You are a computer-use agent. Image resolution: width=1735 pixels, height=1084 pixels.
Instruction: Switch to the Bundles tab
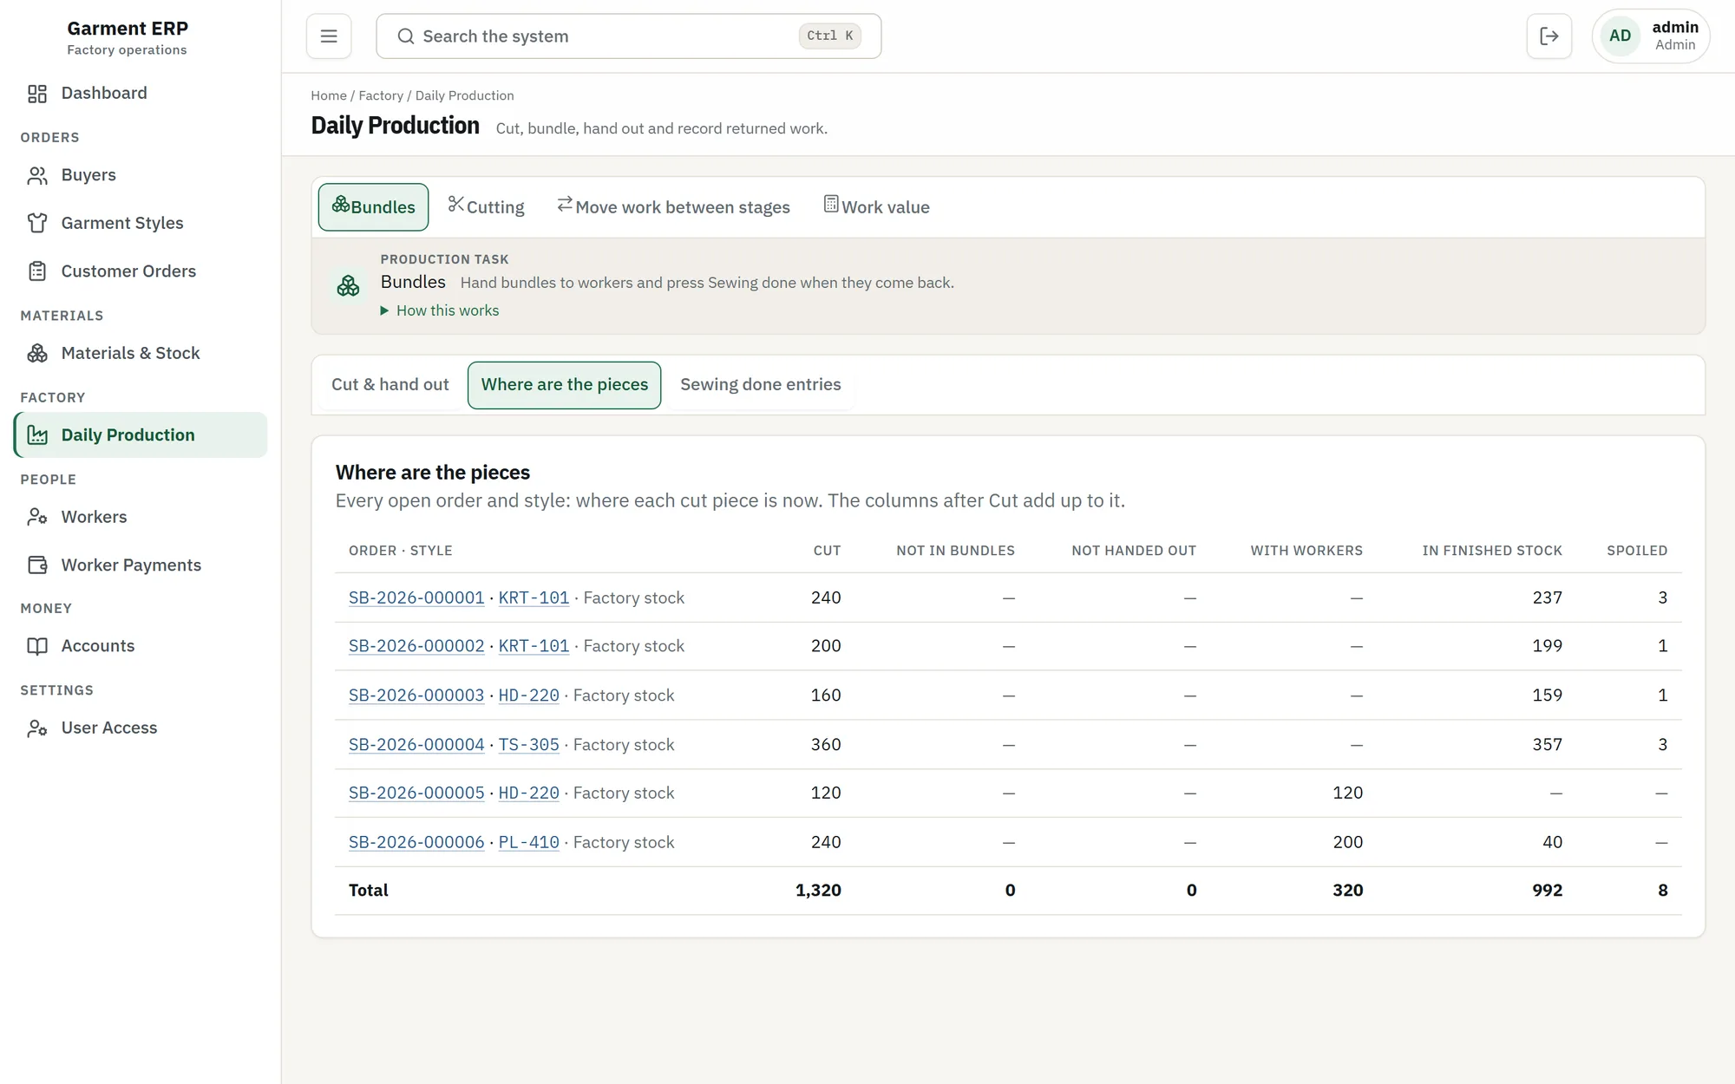point(373,207)
